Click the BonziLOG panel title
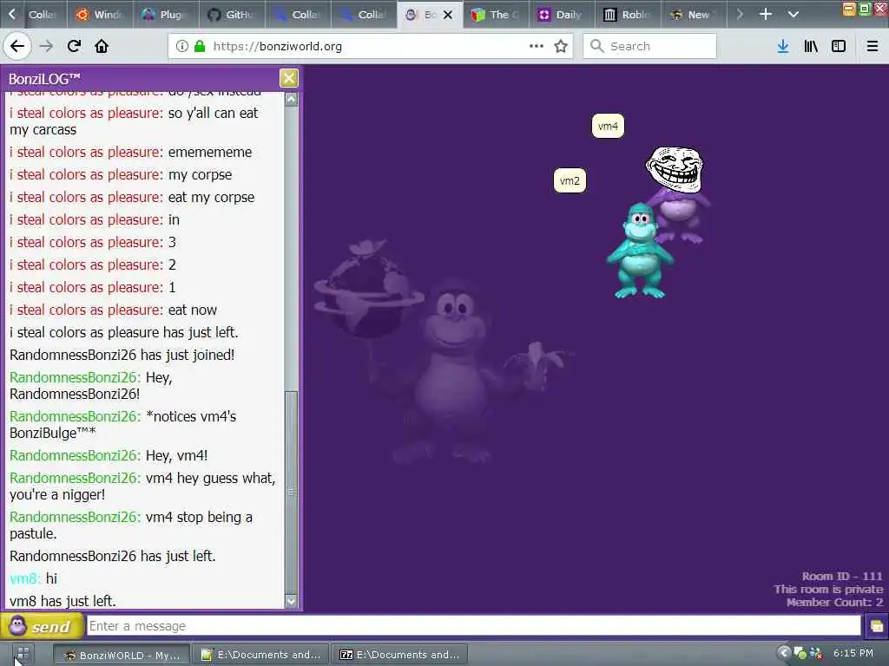 [44, 79]
